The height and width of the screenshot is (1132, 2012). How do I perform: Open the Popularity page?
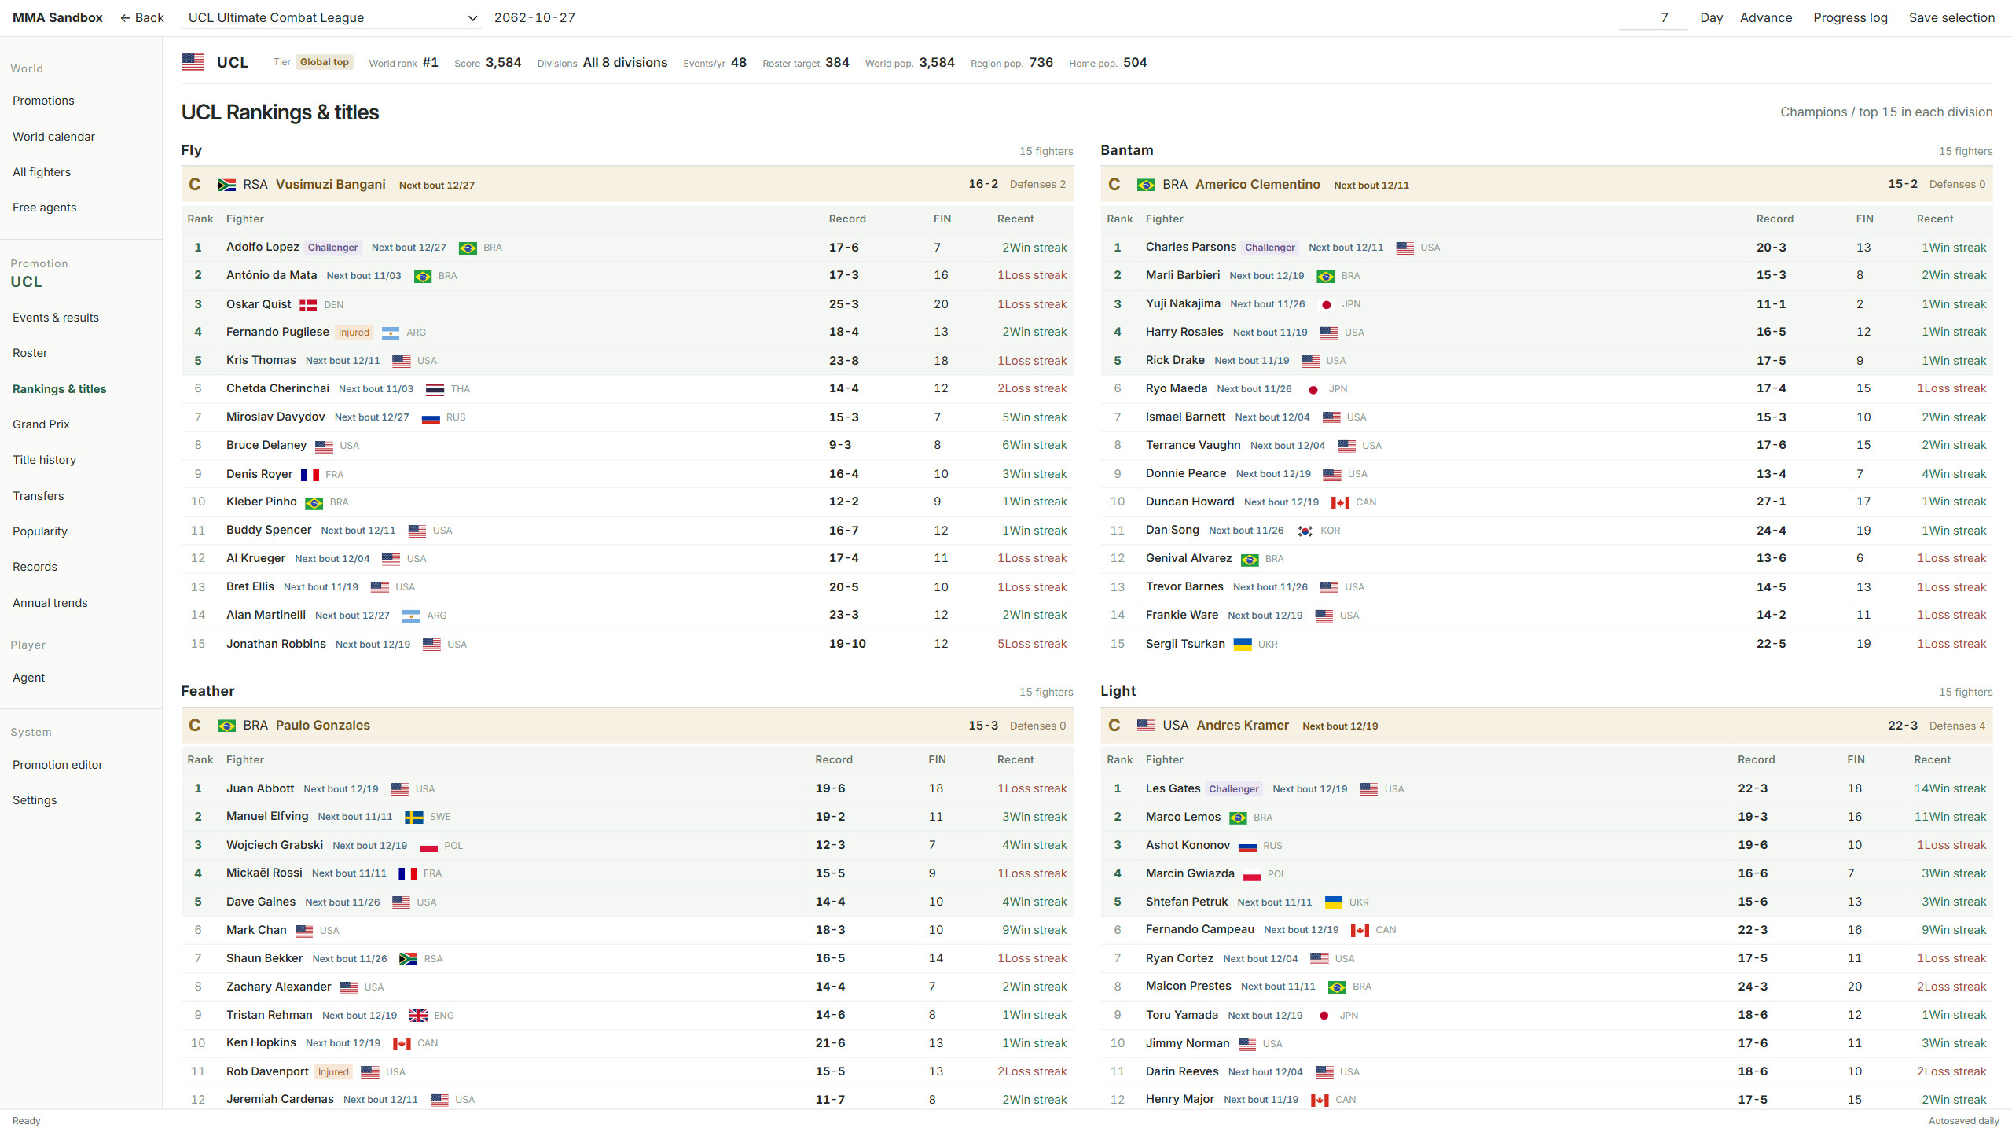pos(40,531)
